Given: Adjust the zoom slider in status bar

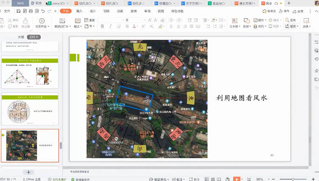Looking at the screenshot, I should [293, 179].
